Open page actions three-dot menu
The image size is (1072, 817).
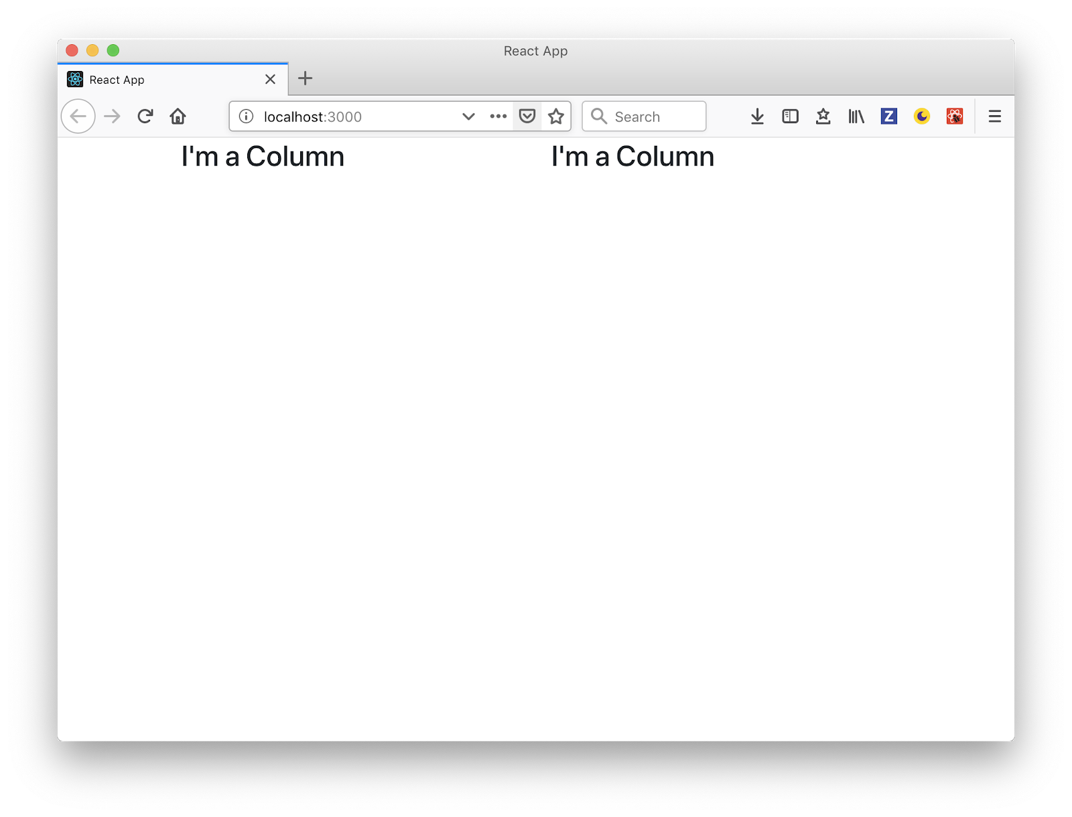[498, 117]
